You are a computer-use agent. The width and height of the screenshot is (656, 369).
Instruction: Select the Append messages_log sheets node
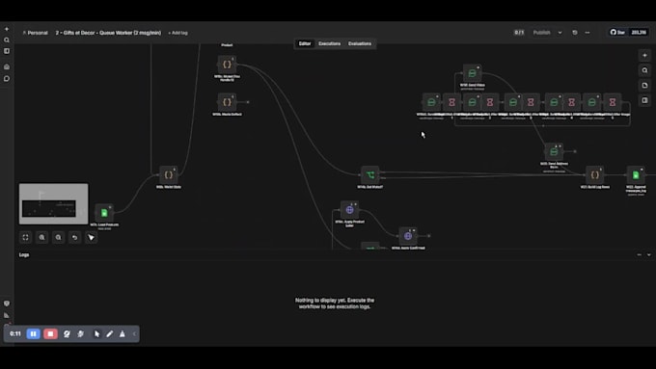pos(636,175)
